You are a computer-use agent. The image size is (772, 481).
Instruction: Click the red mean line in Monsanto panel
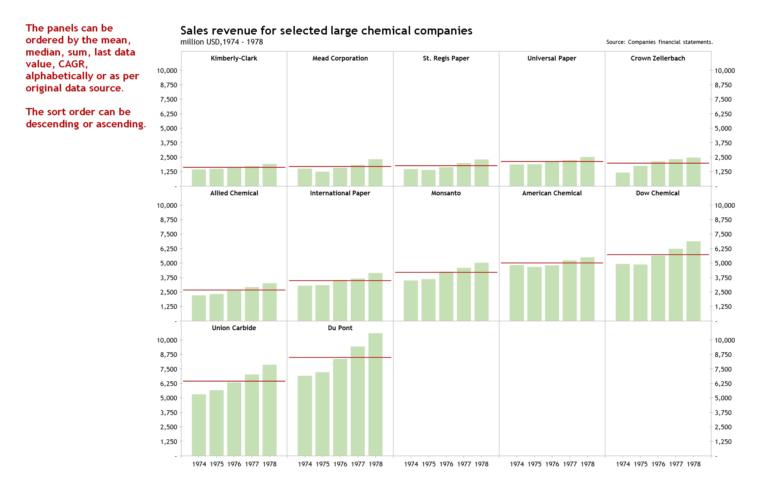point(446,272)
